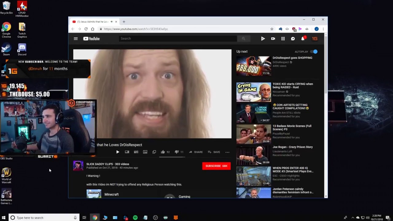Mute the tab via speaker icon
Screen dimensions: 393x221
(112, 22)
